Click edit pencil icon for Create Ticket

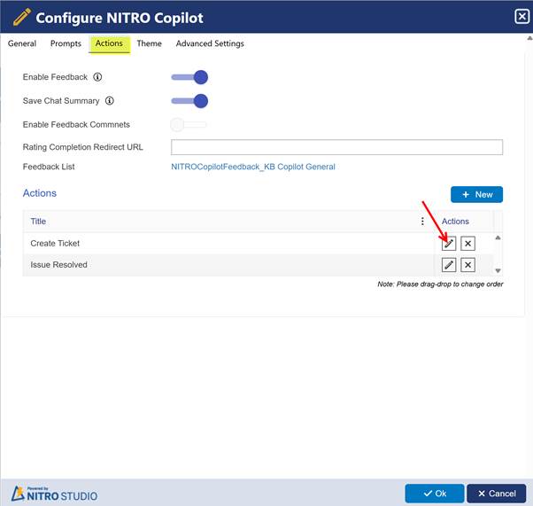coord(449,244)
